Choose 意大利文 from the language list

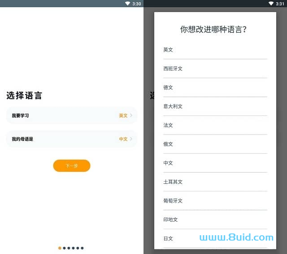point(215,106)
